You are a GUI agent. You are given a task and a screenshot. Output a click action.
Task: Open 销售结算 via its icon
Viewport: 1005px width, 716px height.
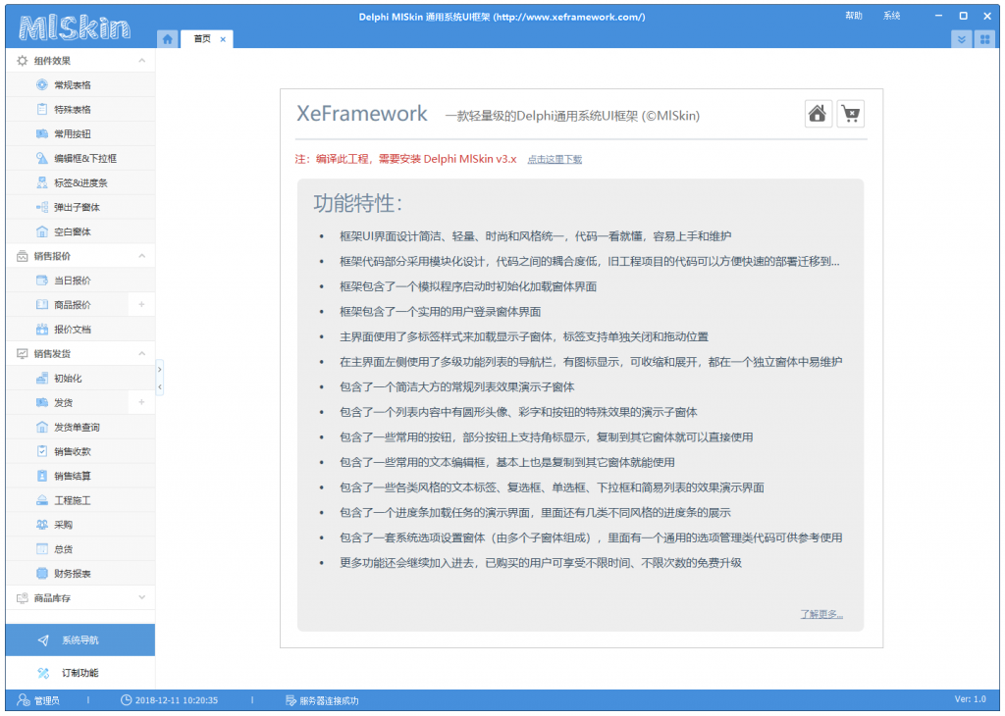coord(41,476)
